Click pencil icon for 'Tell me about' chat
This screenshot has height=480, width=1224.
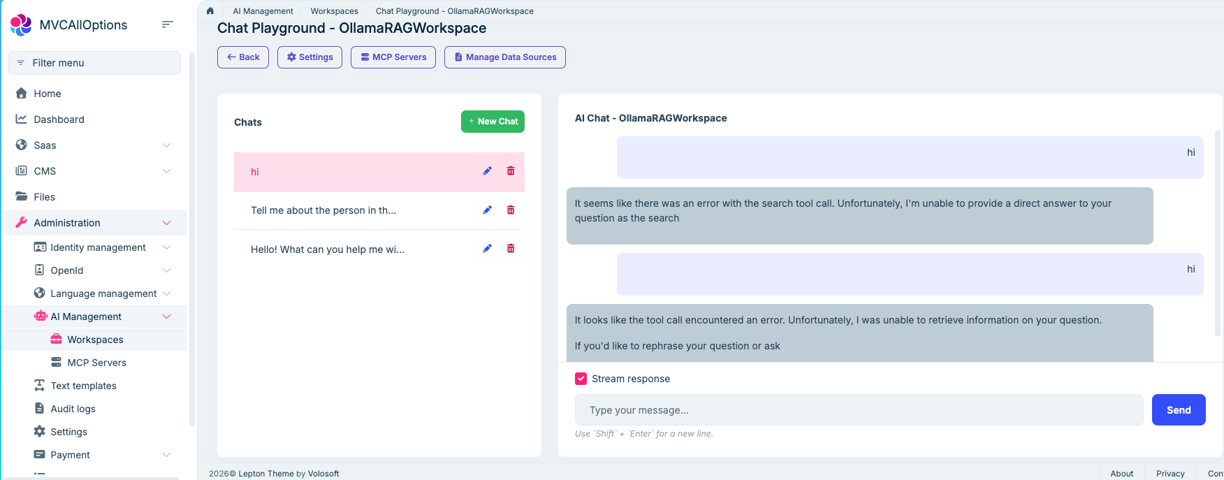coord(488,210)
